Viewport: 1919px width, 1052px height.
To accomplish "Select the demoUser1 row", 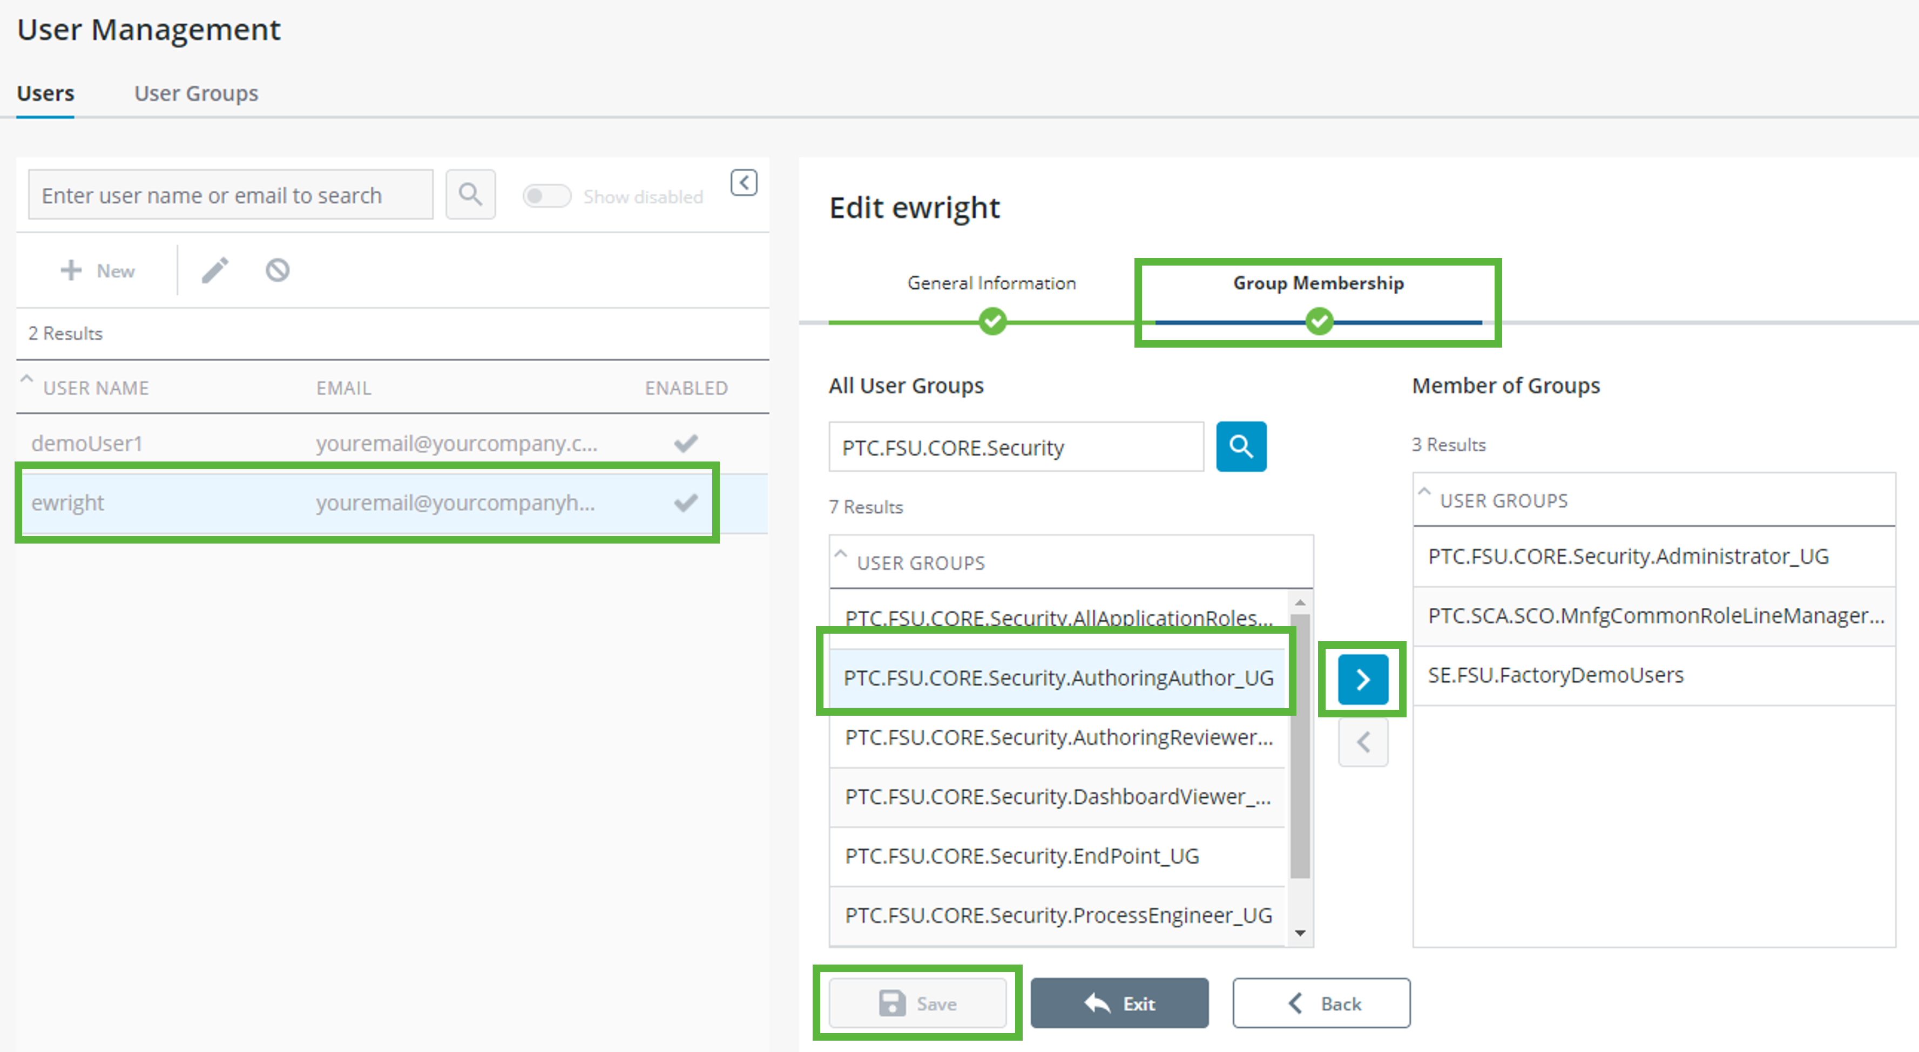I will pos(392,444).
